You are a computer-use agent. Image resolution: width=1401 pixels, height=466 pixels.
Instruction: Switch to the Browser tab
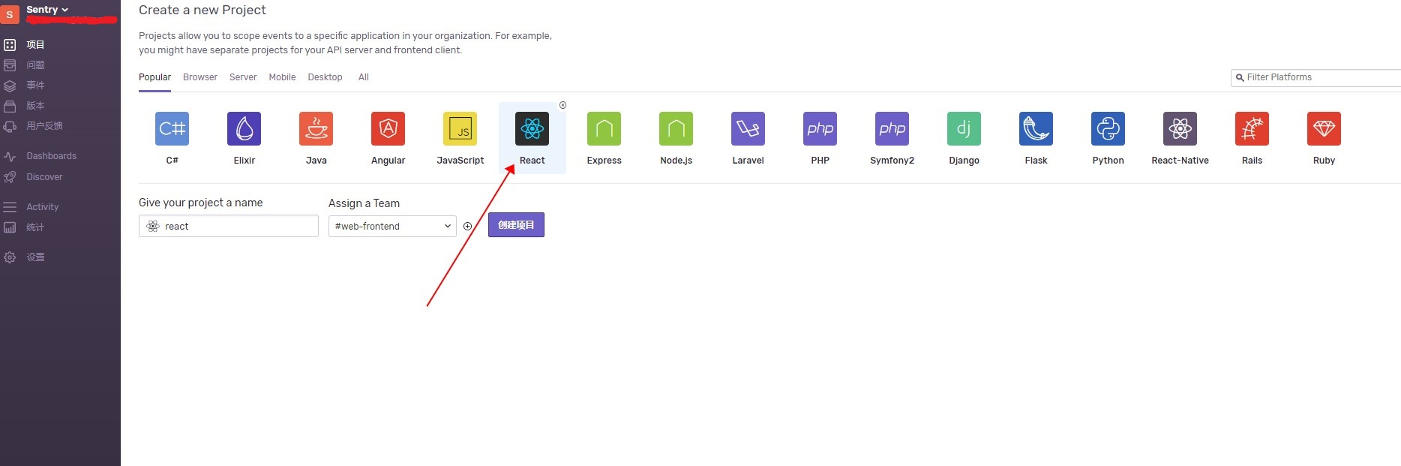[200, 77]
